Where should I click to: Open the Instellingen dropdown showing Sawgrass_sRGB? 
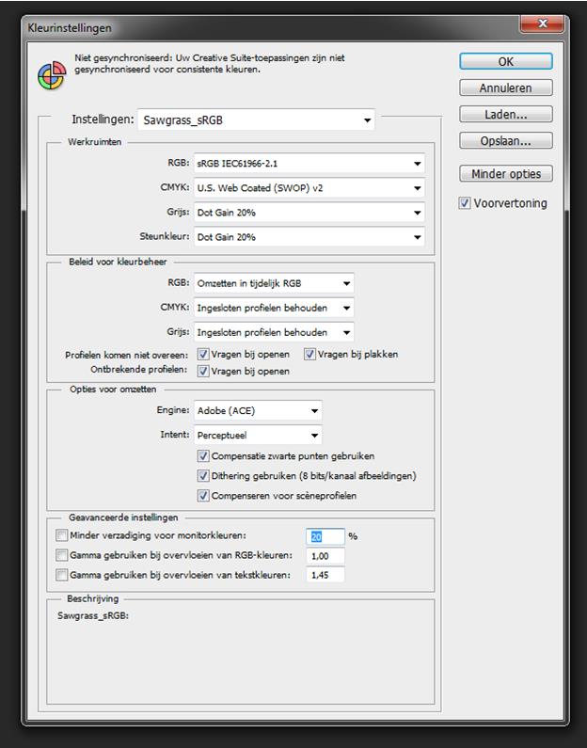256,119
